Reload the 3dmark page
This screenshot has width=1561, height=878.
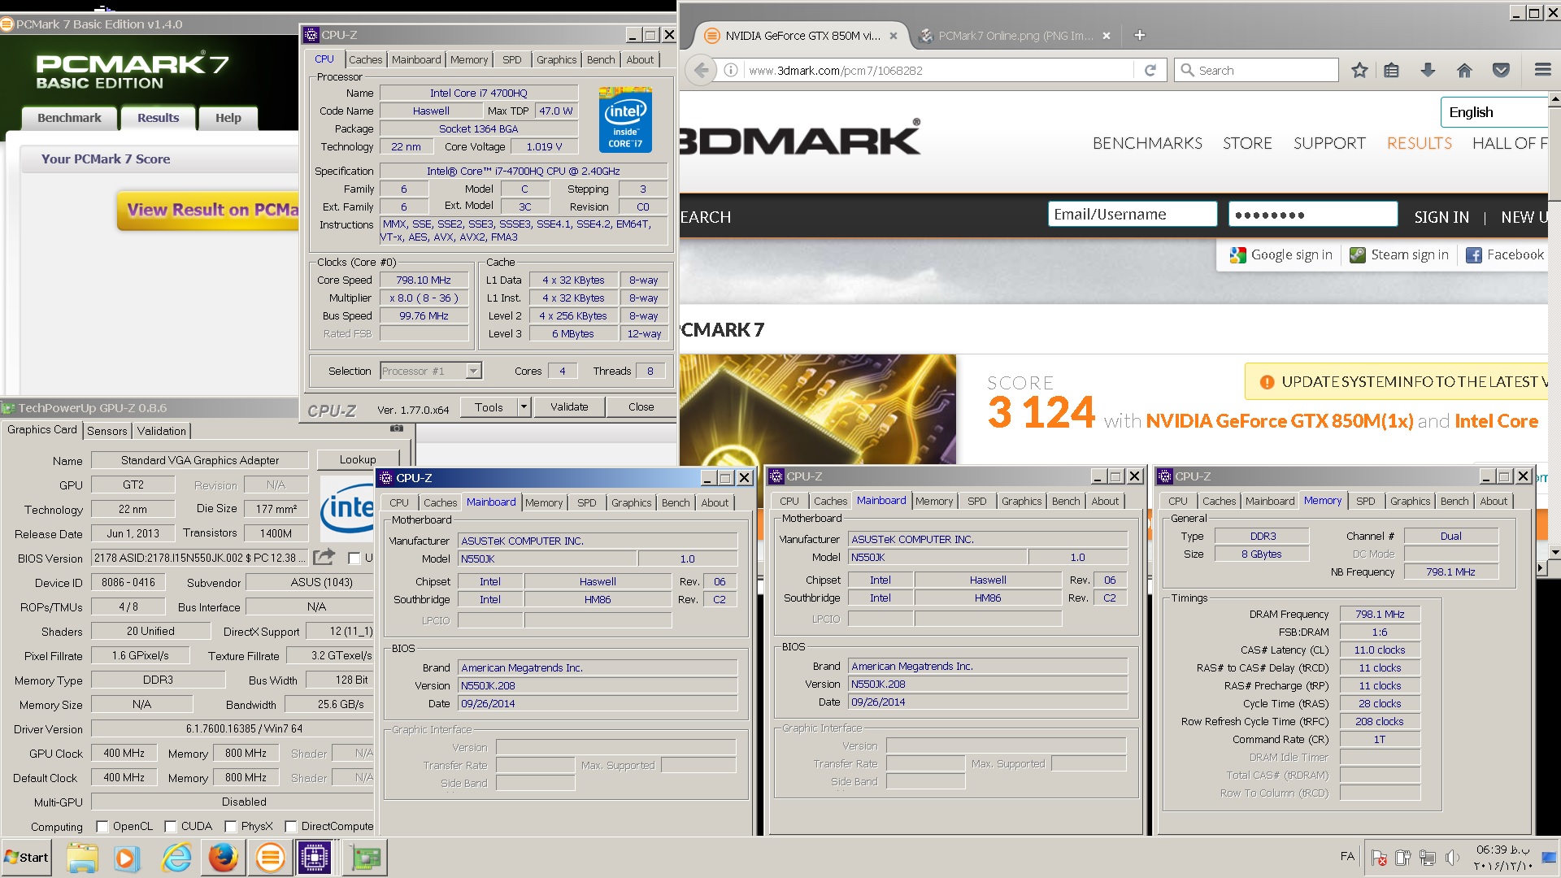pos(1150,71)
